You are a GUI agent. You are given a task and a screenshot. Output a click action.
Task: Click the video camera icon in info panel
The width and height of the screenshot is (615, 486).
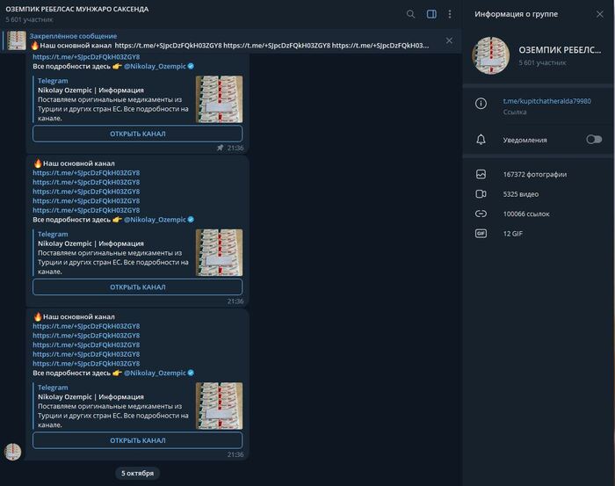tap(481, 193)
